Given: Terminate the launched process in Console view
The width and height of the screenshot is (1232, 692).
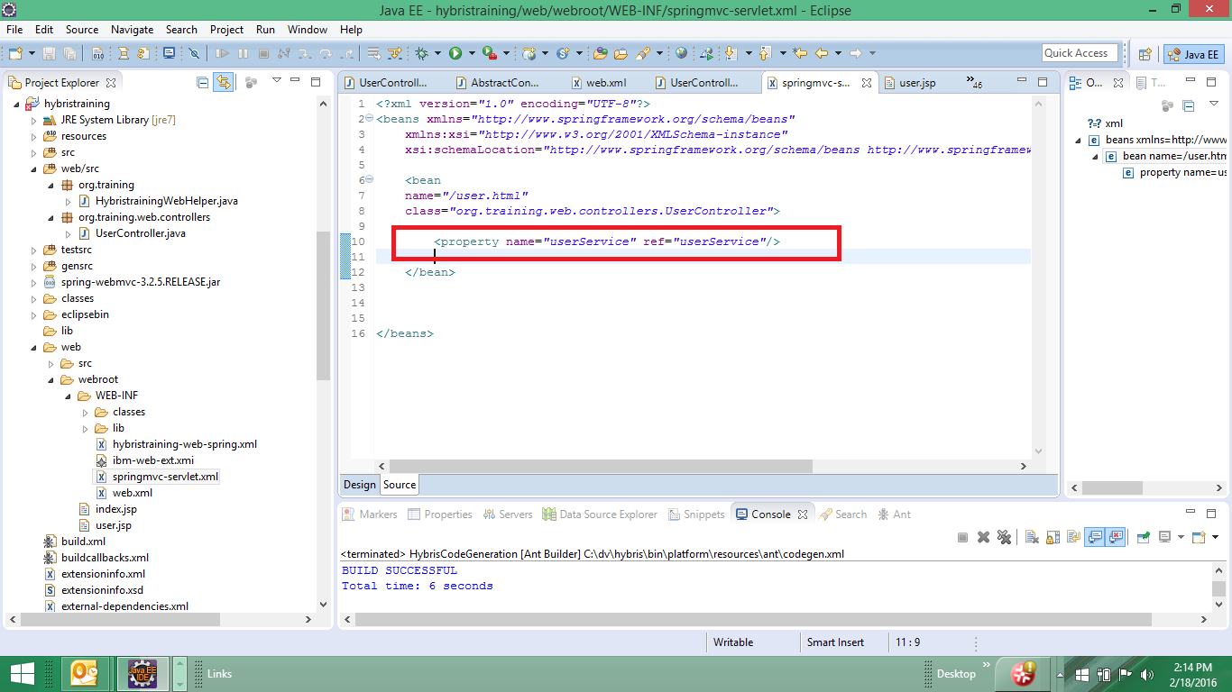Looking at the screenshot, I should [x=961, y=537].
